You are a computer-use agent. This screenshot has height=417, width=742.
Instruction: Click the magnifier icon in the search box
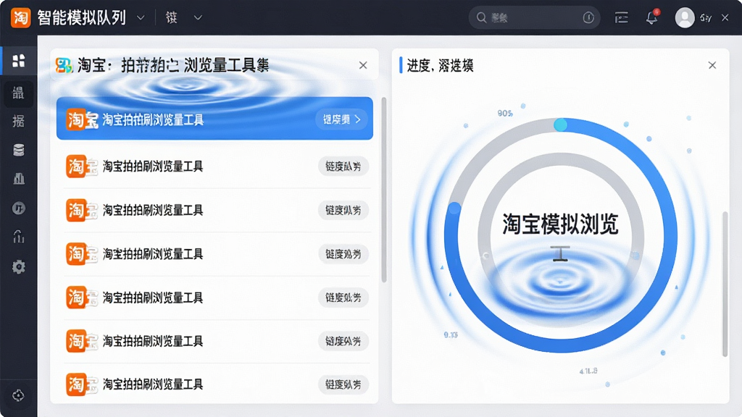[481, 17]
